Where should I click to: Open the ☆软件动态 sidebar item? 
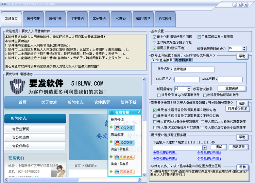click(35, 146)
